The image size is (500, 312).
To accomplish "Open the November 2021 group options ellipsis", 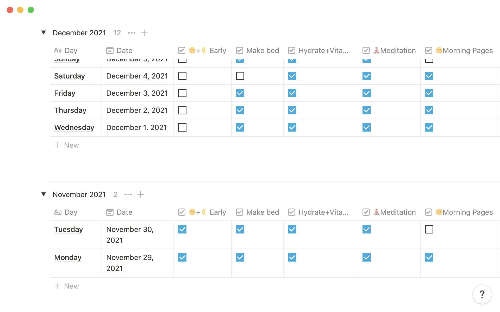I will 128,194.
